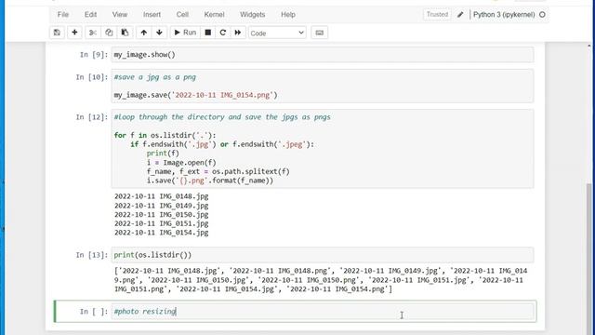The height and width of the screenshot is (335, 595).
Task: Move selected cell up arrow
Action: click(x=144, y=33)
